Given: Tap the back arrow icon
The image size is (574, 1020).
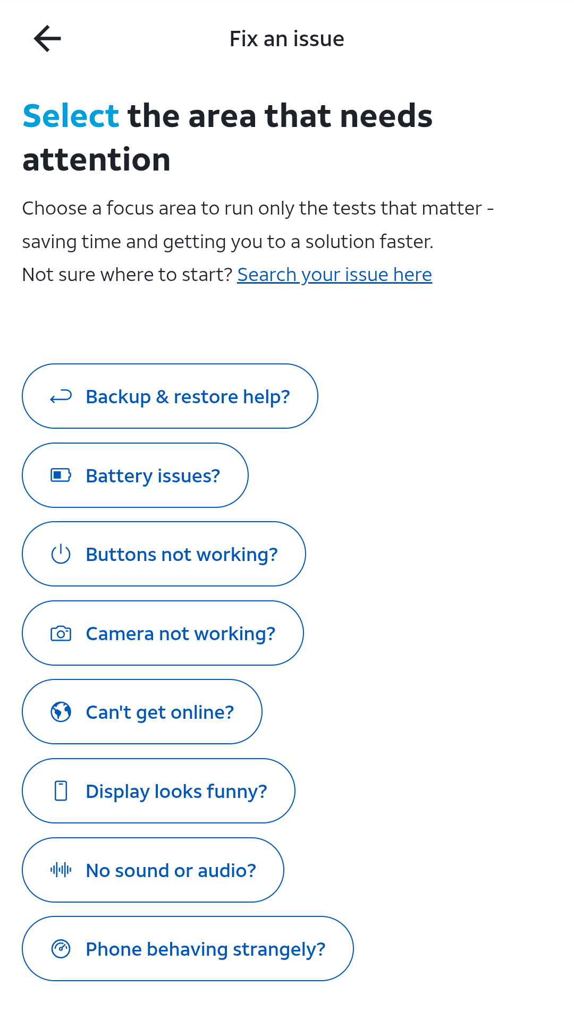Looking at the screenshot, I should tap(47, 39).
